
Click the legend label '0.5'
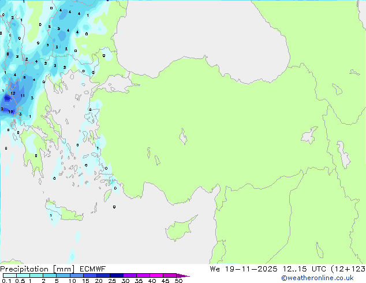click(20, 281)
